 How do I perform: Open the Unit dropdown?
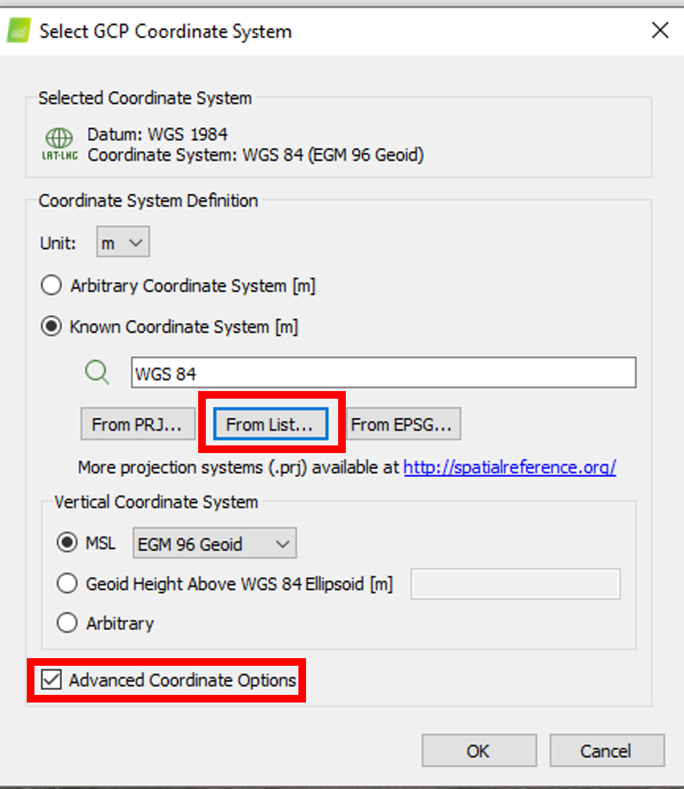click(123, 243)
